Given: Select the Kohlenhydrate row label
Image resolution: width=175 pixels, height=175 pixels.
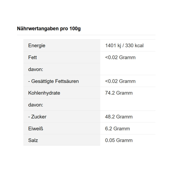Looking at the screenshot, I should click(x=44, y=93).
